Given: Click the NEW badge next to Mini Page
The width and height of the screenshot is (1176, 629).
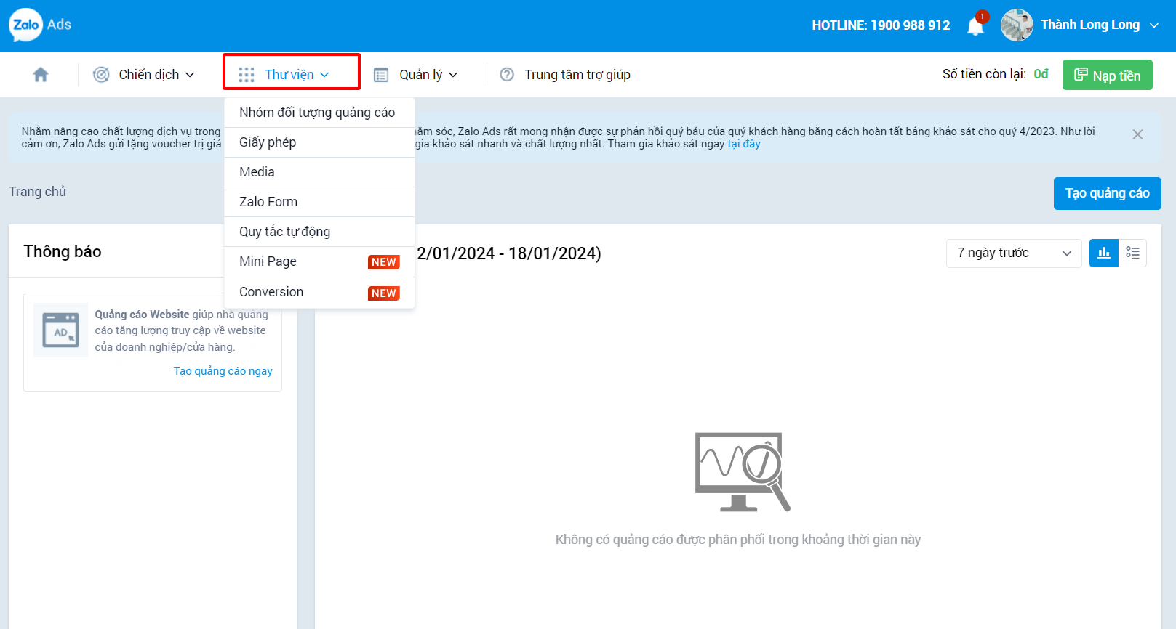Looking at the screenshot, I should [384, 262].
